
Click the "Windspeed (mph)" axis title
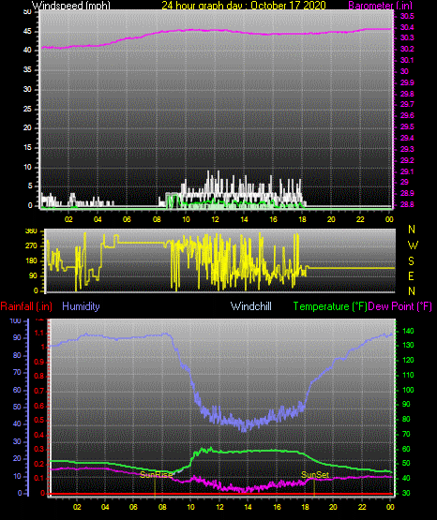[x=71, y=5]
